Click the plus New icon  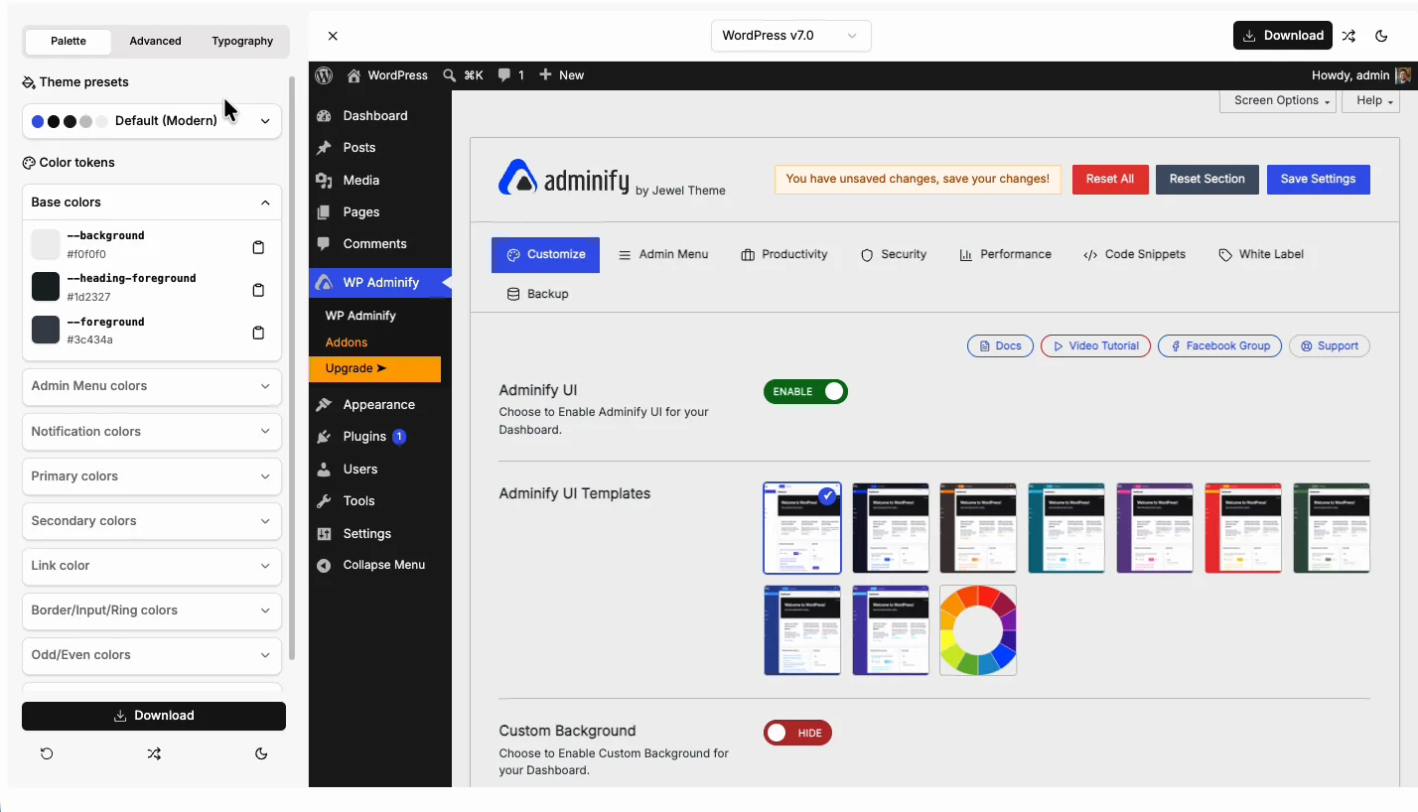pyautogui.click(x=545, y=75)
